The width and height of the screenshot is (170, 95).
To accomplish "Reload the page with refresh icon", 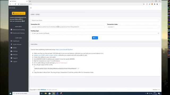I will (x=15, y=4).
